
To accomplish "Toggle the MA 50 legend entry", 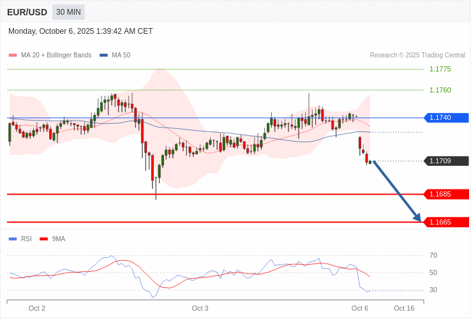I will 115,56.
